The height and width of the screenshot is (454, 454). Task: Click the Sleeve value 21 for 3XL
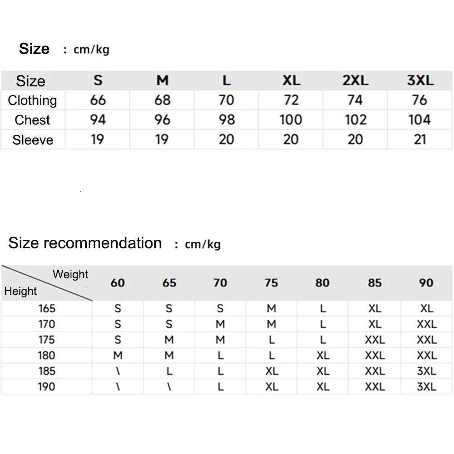pyautogui.click(x=420, y=139)
